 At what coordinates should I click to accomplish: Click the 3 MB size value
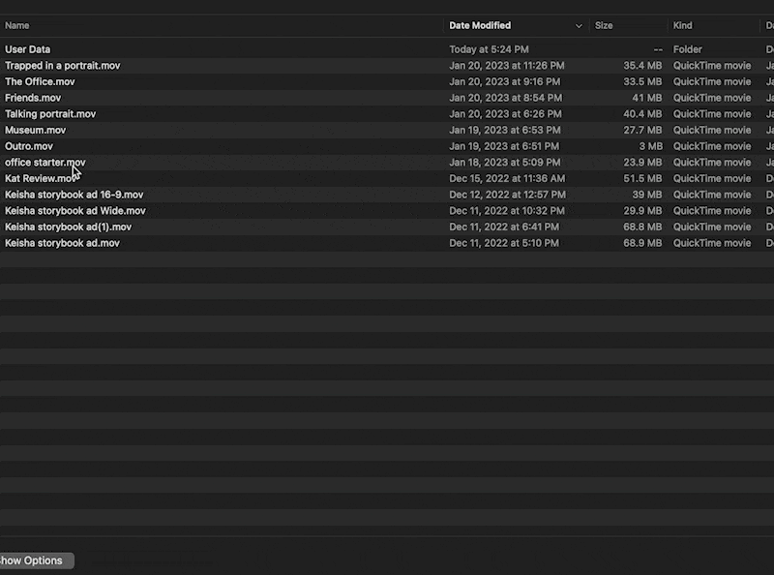pyautogui.click(x=650, y=146)
